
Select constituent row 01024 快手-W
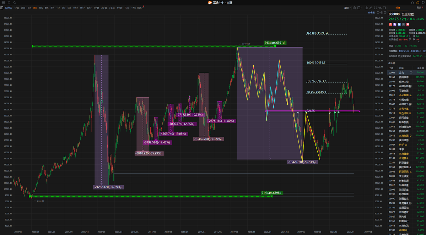(406, 144)
